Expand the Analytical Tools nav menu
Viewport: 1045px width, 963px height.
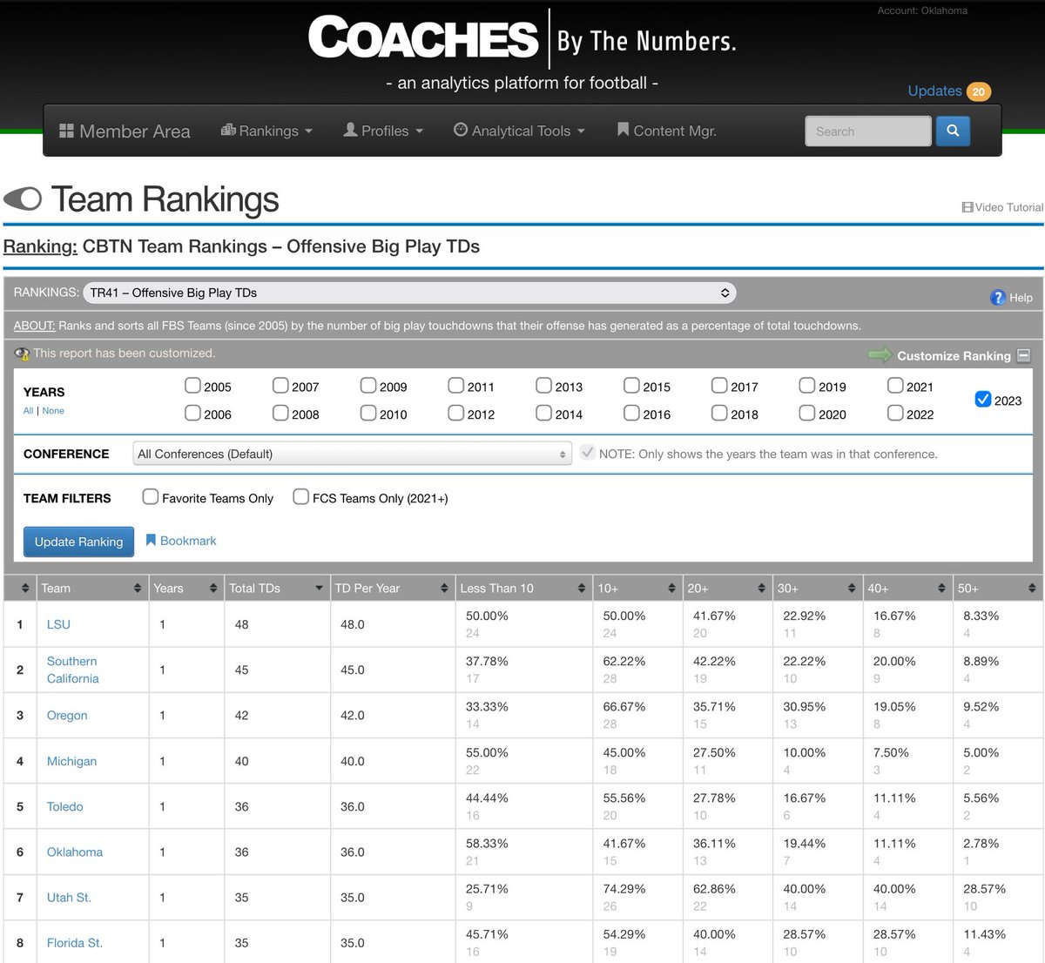[519, 131]
